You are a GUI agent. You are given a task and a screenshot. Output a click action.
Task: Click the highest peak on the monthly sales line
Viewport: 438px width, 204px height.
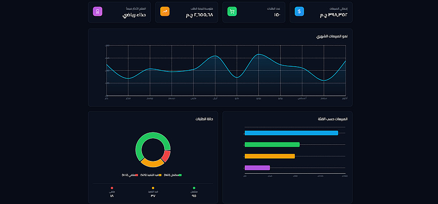pyautogui.click(x=259, y=54)
